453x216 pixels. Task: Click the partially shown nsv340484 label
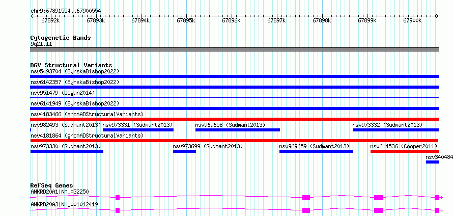439,157
